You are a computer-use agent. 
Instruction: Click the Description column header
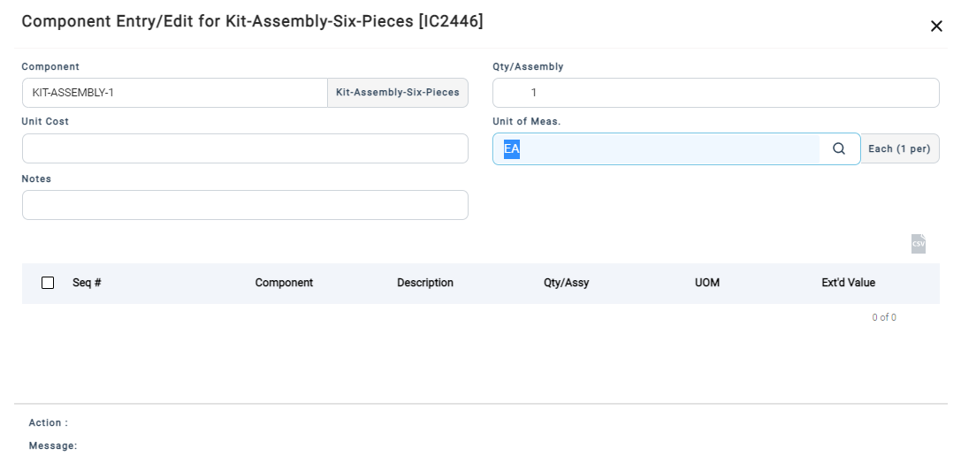click(x=424, y=283)
